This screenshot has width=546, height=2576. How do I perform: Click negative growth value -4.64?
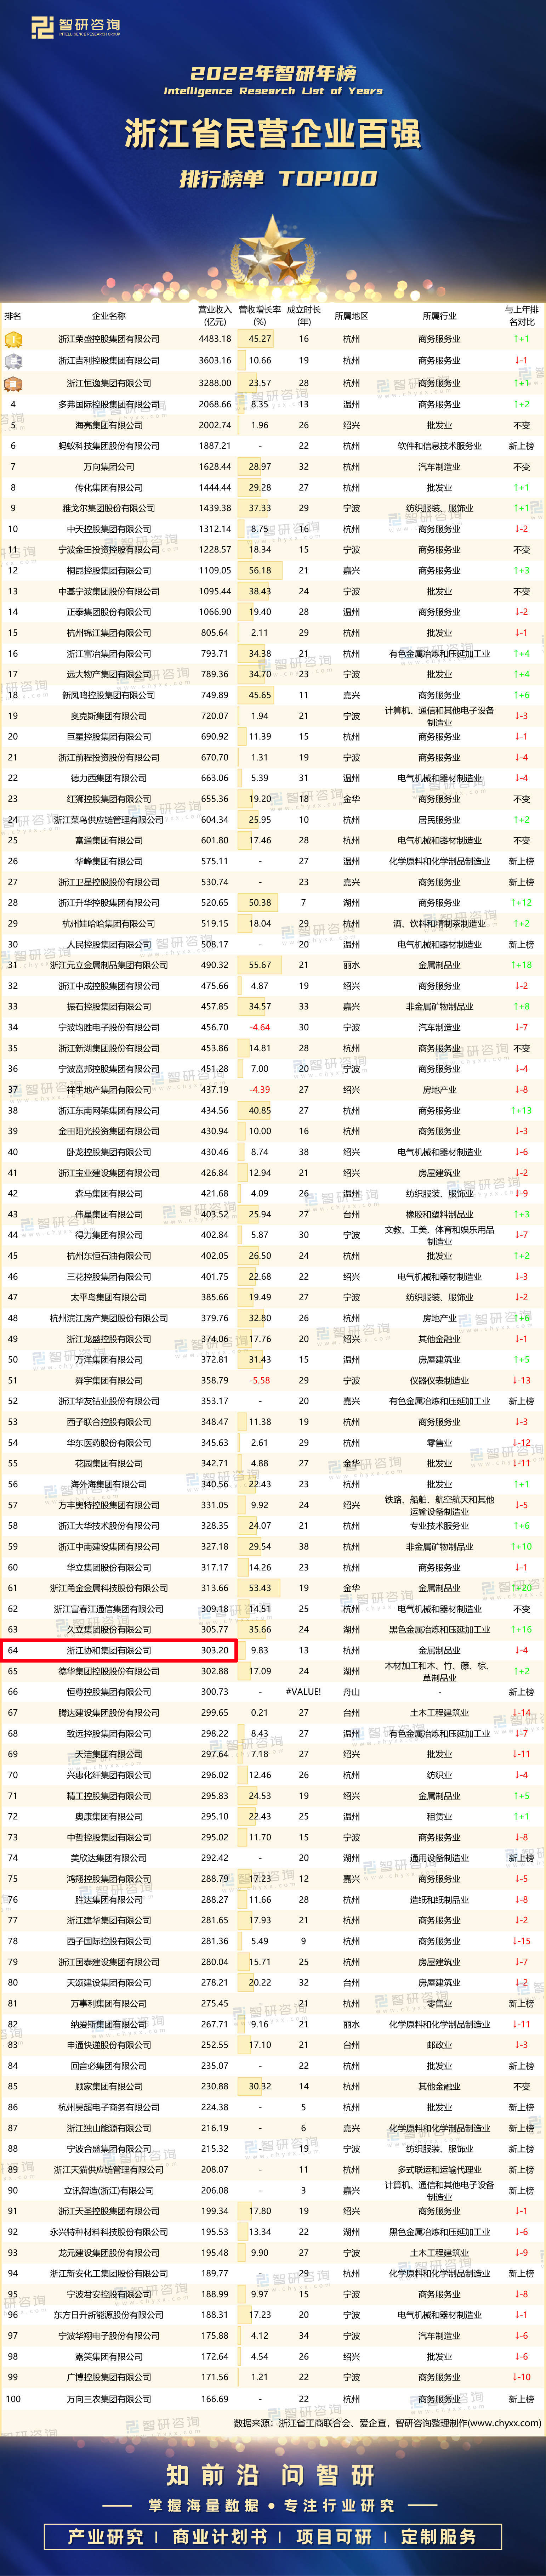(260, 1027)
